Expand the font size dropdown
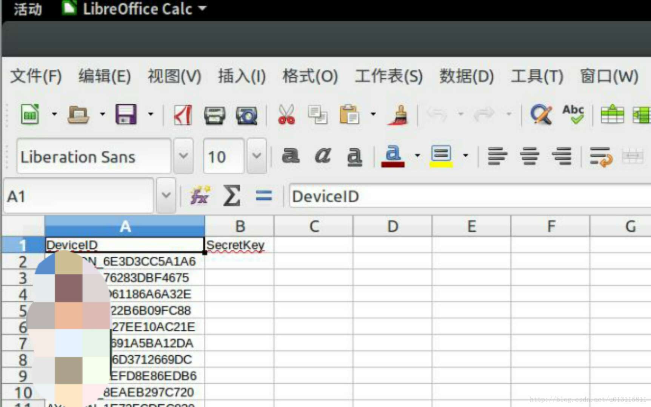651x407 pixels. pyautogui.click(x=257, y=156)
